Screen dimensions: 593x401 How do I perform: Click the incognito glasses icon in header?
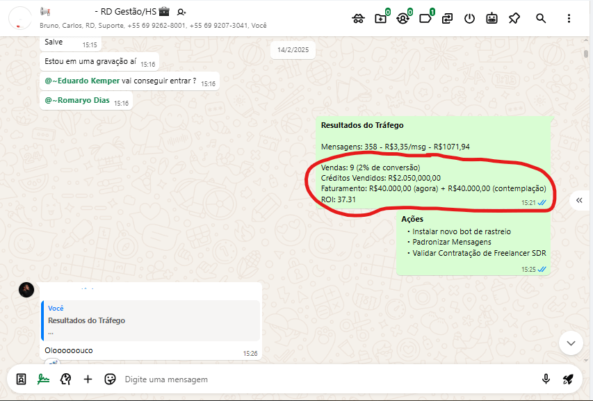click(x=359, y=19)
